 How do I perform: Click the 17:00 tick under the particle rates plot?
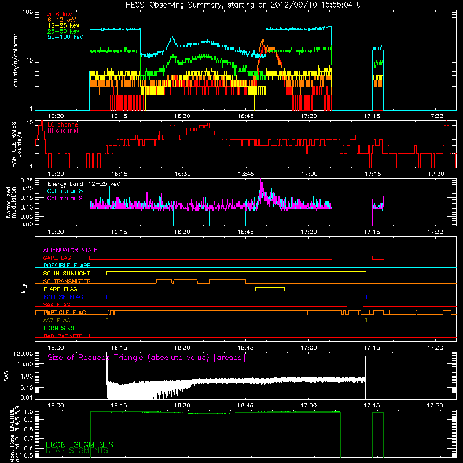click(x=309, y=174)
